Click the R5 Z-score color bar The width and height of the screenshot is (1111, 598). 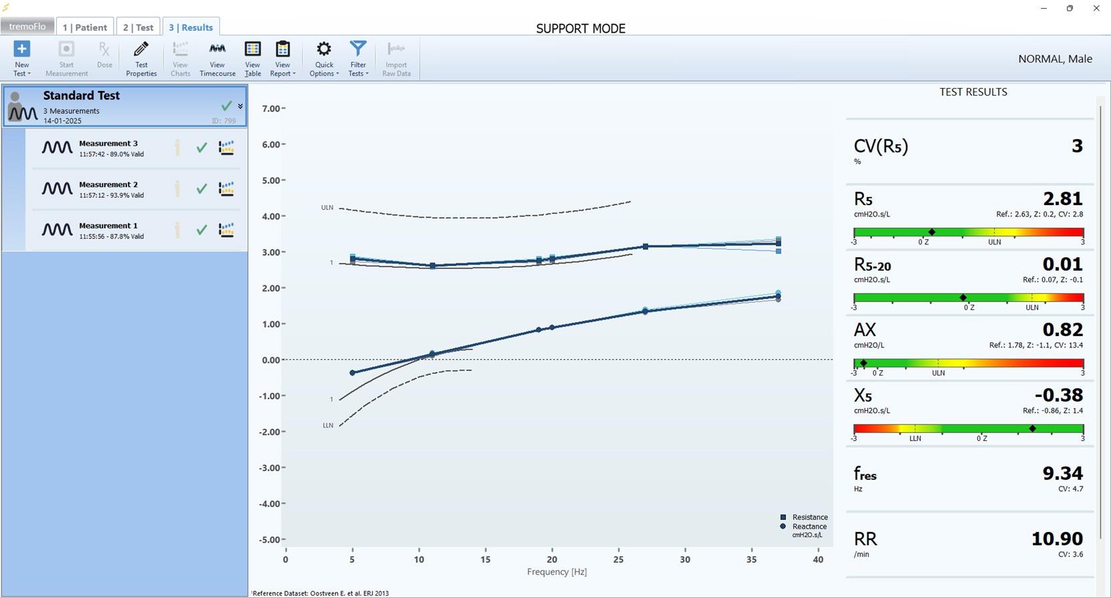tap(968, 233)
